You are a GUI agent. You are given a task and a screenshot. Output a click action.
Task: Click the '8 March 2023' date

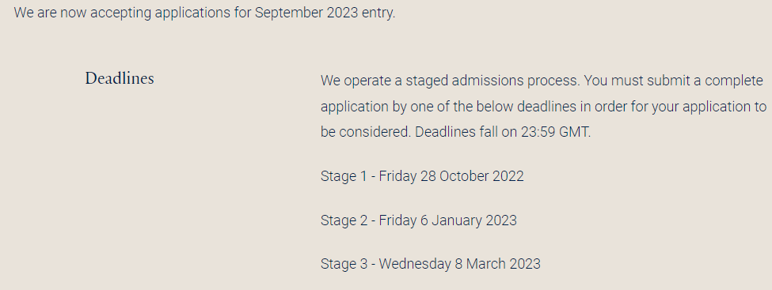497,263
